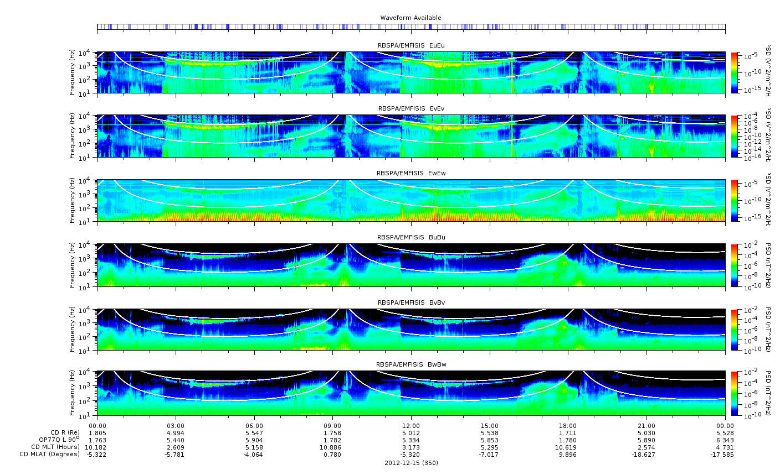
Task: Click the CD R value 5.547
Action: [x=254, y=432]
